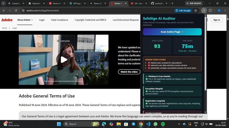This screenshot has height=128, width=229.
Task: Click the Ask Google lens button
Action: click(183, 10)
